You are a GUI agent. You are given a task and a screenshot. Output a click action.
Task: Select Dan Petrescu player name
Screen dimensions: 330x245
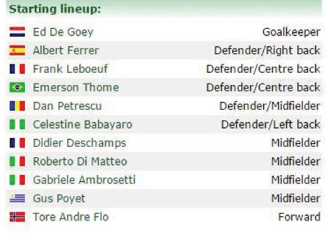click(x=67, y=106)
